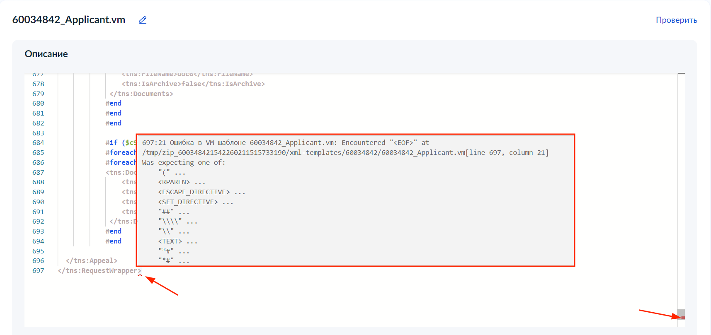The image size is (711, 335).
Task: Click the red error squiggle after RequestWrapper
Action: [x=140, y=274]
